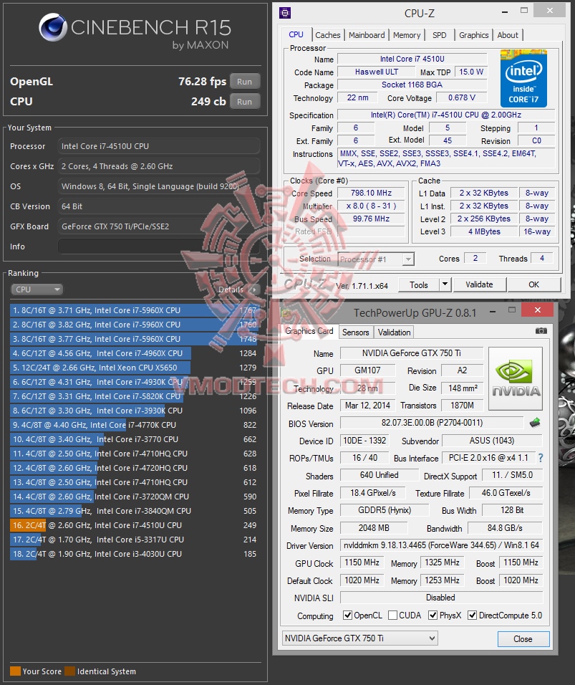
Task: Click the GPU-Z title bar app icon
Action: point(286,313)
